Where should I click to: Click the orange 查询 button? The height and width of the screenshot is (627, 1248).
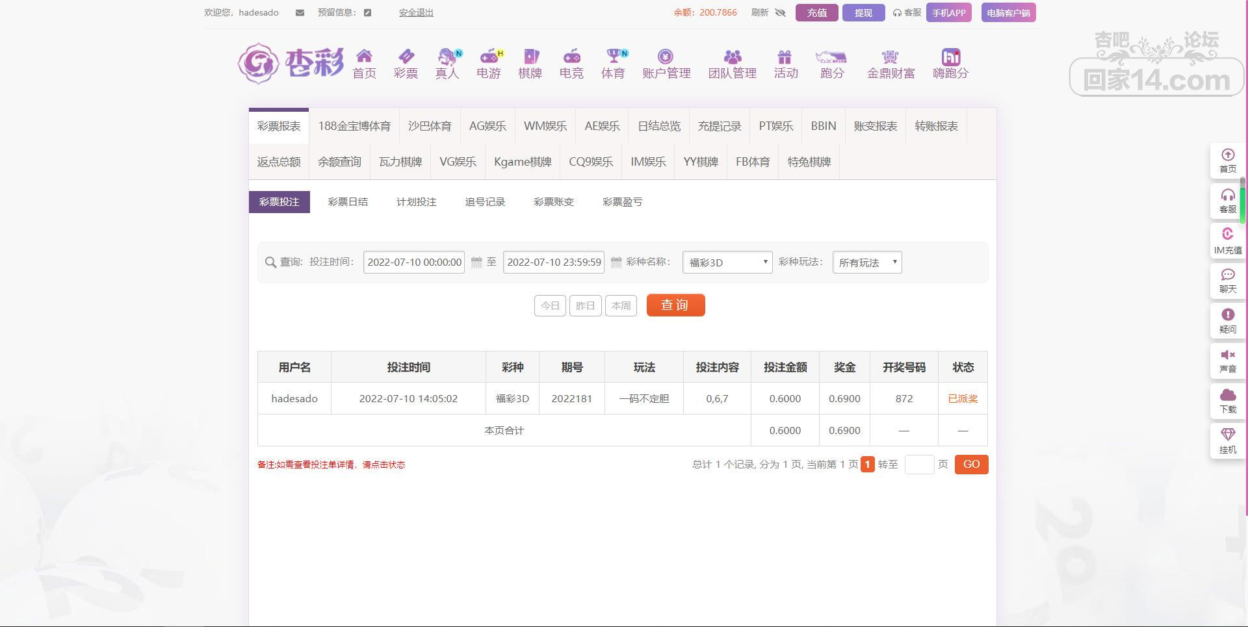coord(675,305)
